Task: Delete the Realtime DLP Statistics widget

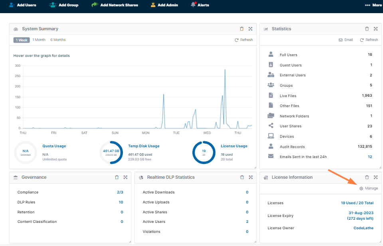Action: click(242, 177)
